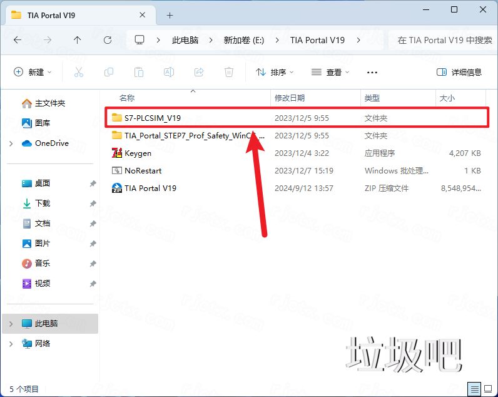Unpin 文档 using its pin icon
This screenshot has height=397, width=498.
tap(93, 224)
